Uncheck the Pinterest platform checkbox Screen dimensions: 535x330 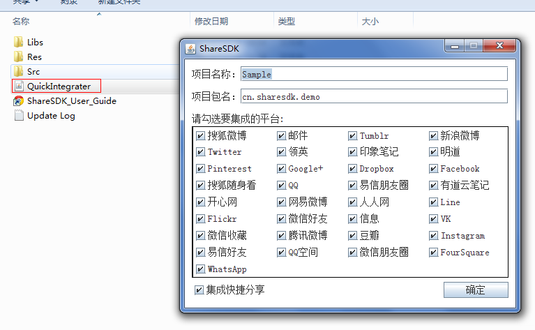[x=201, y=169]
